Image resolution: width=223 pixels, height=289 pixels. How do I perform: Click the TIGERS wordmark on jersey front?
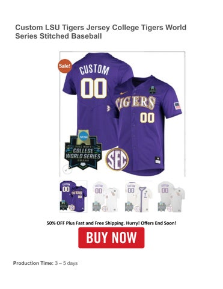click(x=136, y=103)
